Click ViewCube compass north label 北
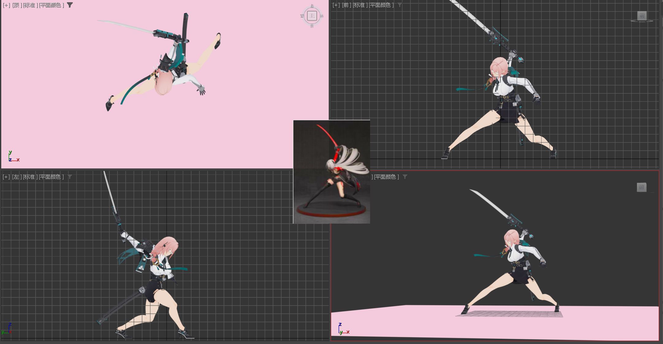Screen dimensions: 663x344 [312, 6]
